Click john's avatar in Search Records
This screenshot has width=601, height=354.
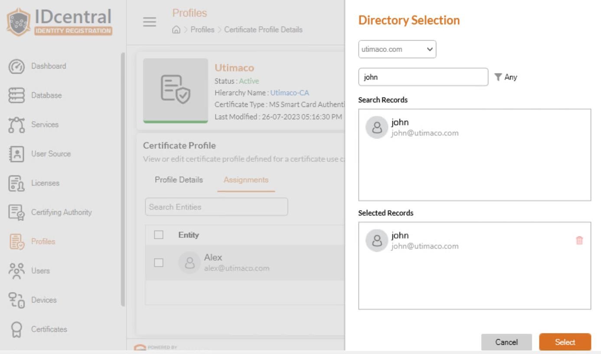[376, 127]
